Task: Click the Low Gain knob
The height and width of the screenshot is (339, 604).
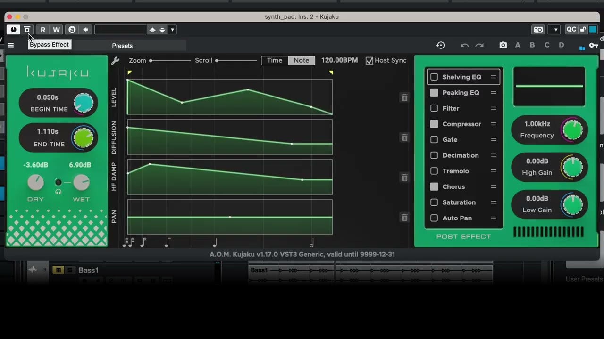Action: 572,204
